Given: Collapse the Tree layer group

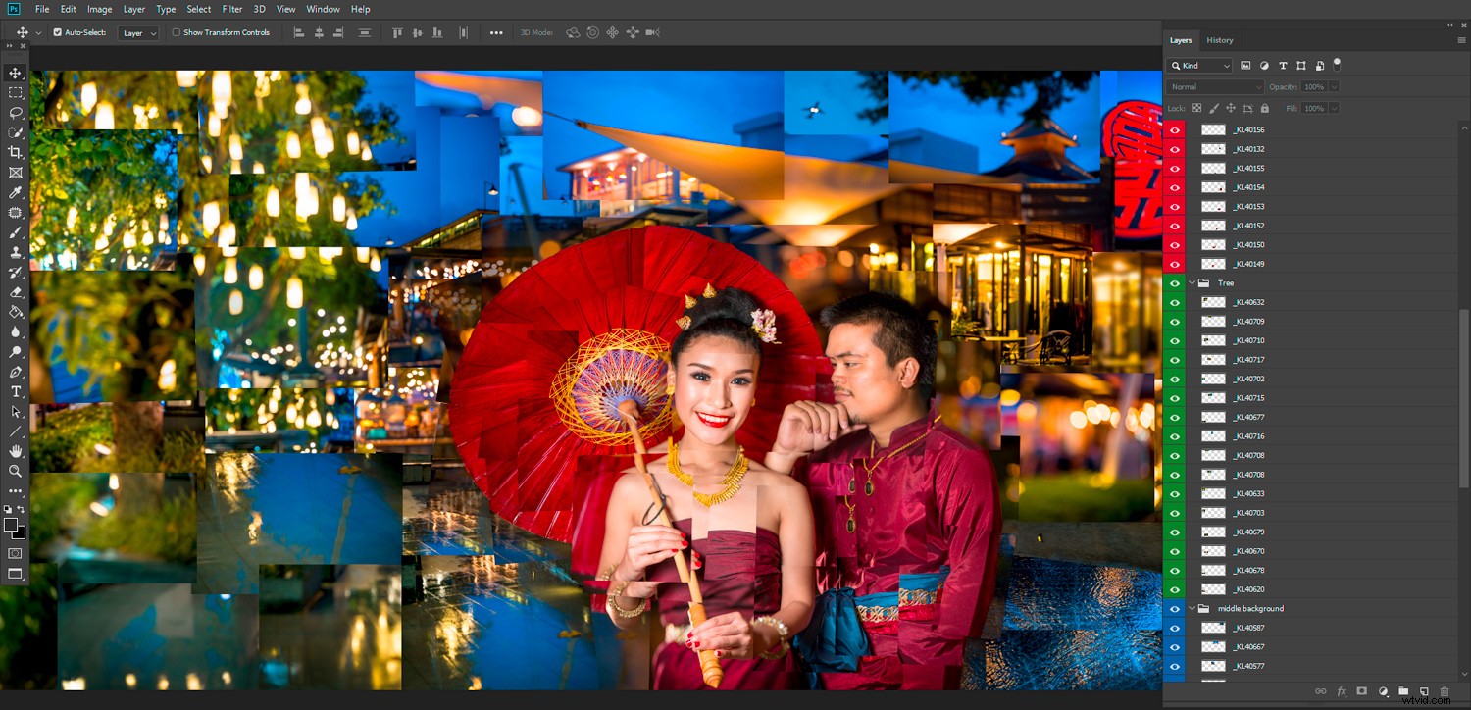Looking at the screenshot, I should coord(1192,282).
